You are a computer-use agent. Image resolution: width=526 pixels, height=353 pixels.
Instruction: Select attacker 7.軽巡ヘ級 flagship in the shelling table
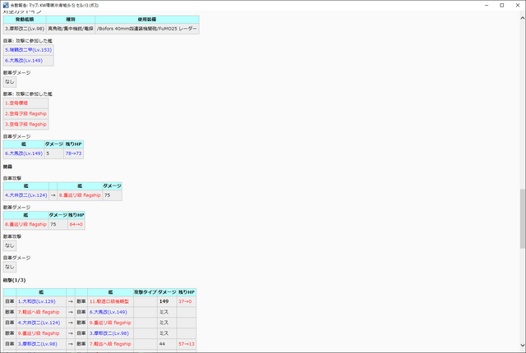coord(41,312)
